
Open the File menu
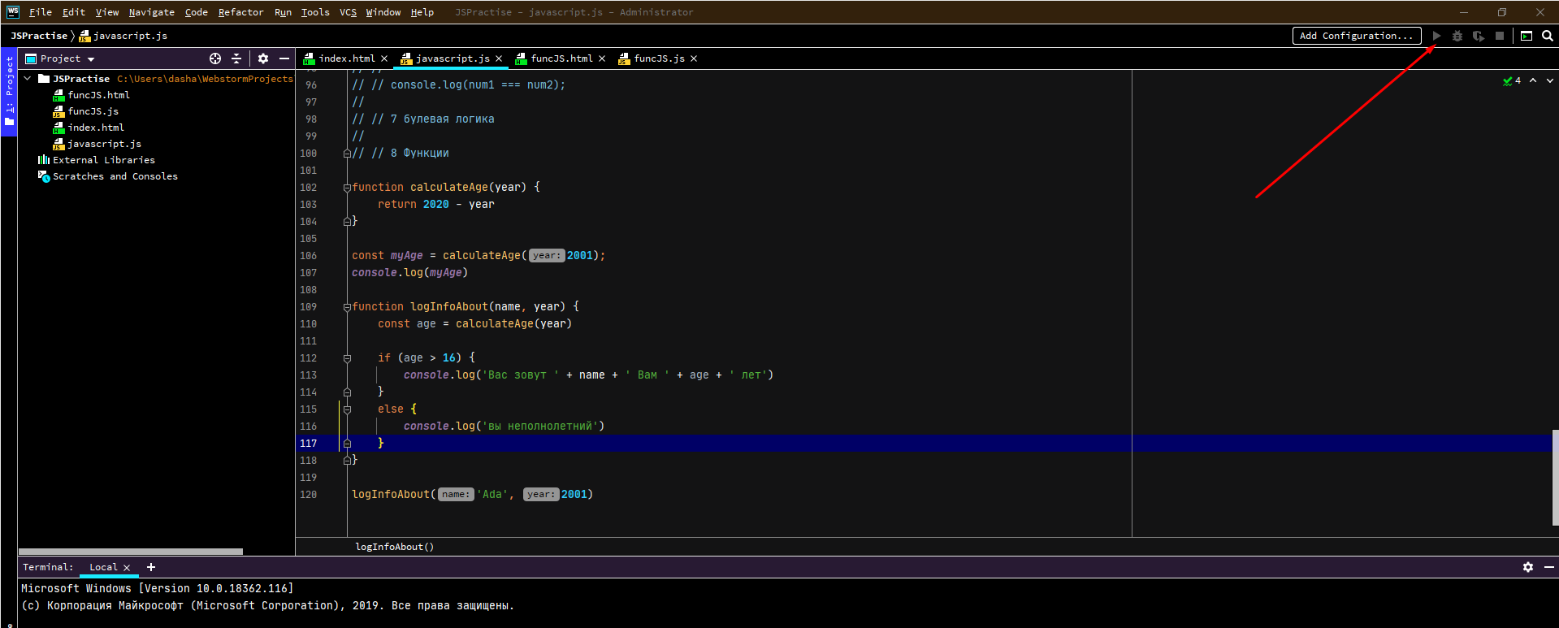[x=41, y=12]
